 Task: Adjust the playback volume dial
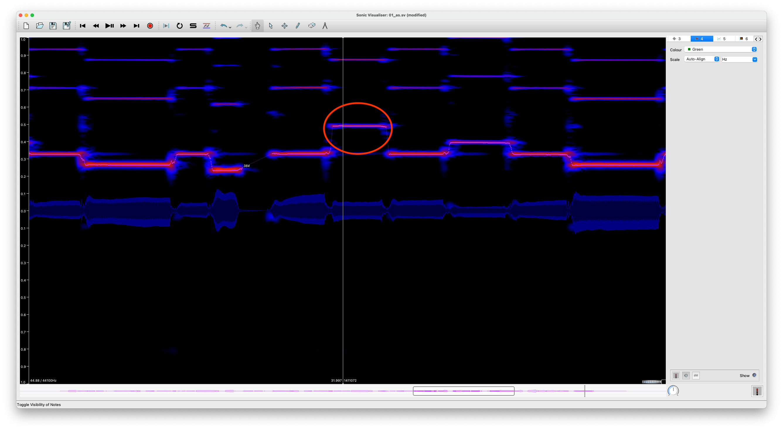(673, 391)
